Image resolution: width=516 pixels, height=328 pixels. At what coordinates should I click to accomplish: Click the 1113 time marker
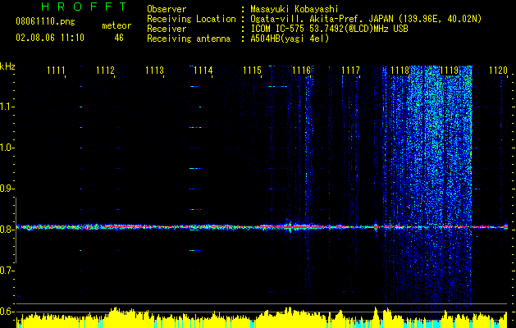pyautogui.click(x=154, y=70)
